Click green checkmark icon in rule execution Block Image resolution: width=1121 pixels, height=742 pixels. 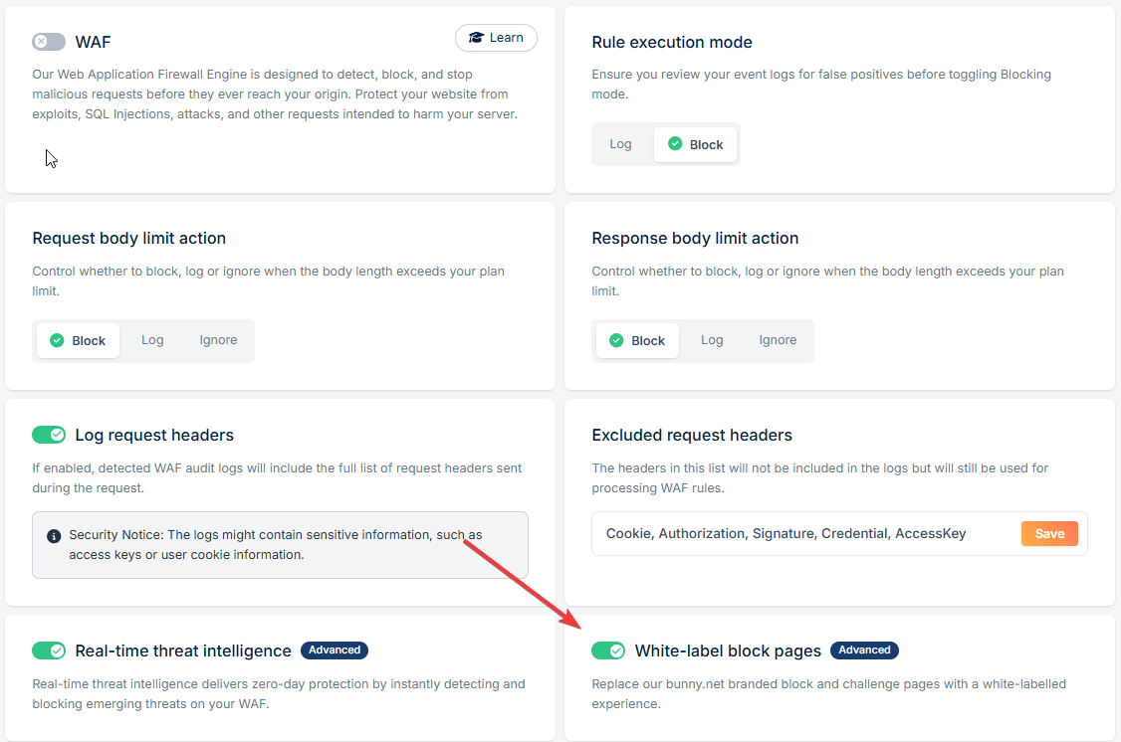[x=675, y=144]
